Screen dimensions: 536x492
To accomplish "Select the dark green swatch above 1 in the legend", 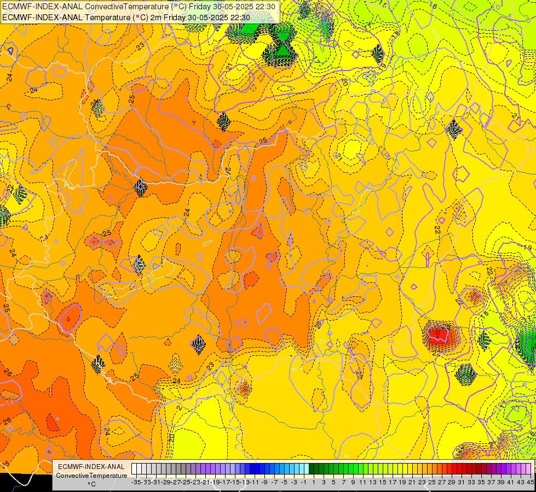I will (312, 469).
